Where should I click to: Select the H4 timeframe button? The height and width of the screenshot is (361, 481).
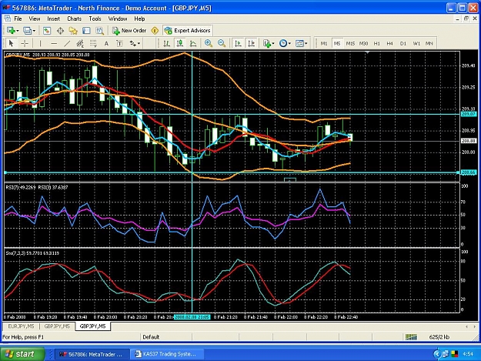point(389,44)
